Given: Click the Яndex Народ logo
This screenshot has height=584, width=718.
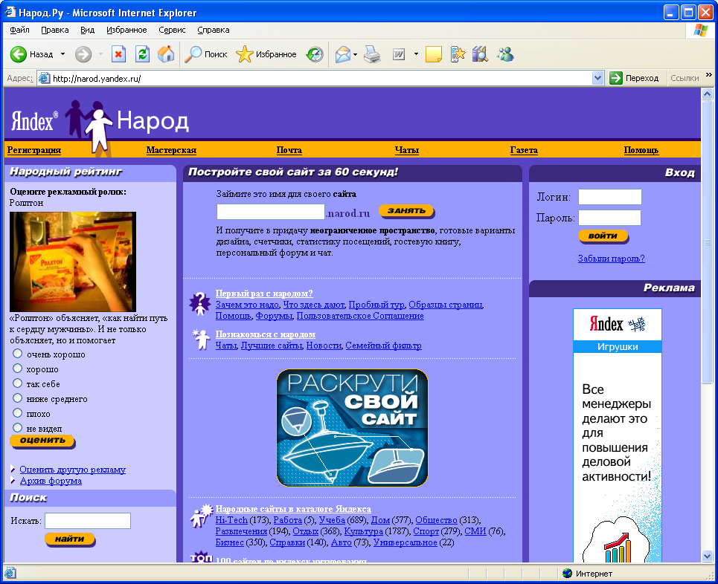Looking at the screenshot, I should coord(100,123).
